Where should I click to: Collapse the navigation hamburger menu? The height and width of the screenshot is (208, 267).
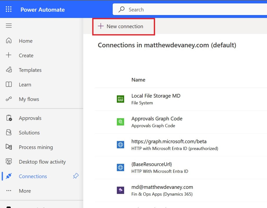coord(9,25)
